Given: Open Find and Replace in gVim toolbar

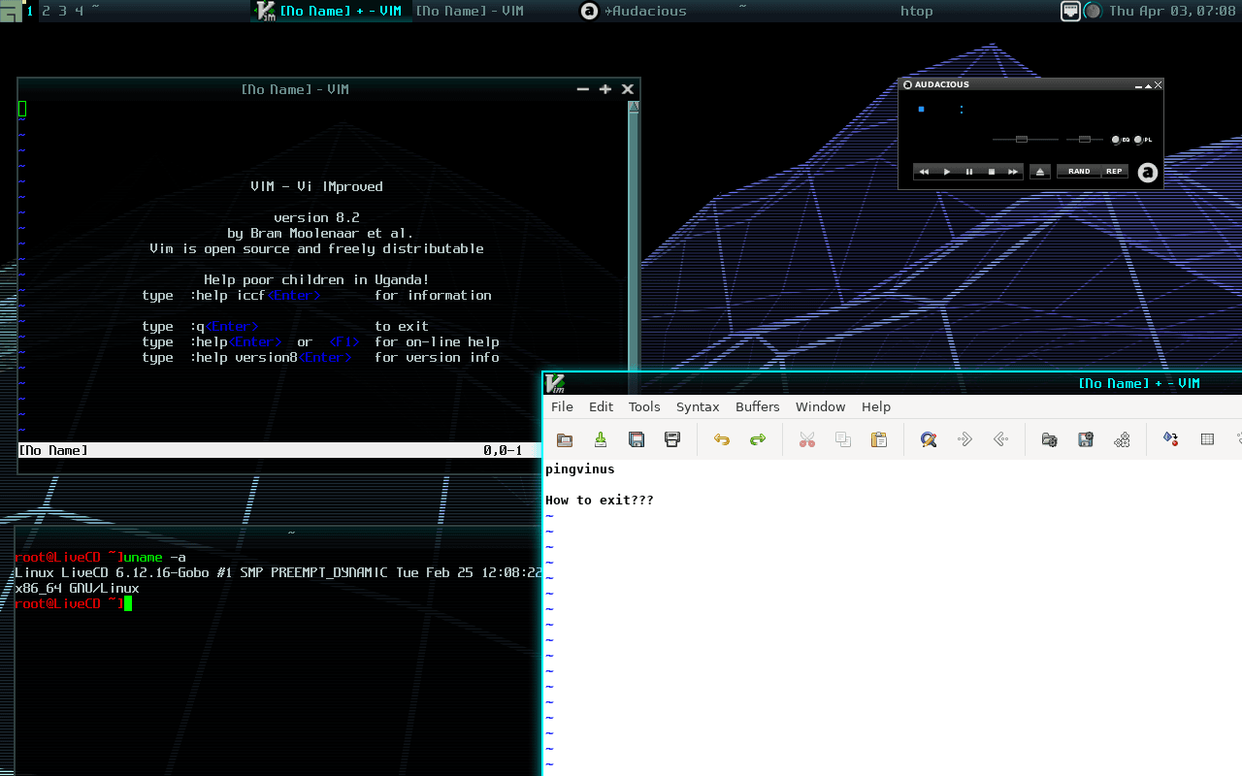Looking at the screenshot, I should (x=929, y=439).
